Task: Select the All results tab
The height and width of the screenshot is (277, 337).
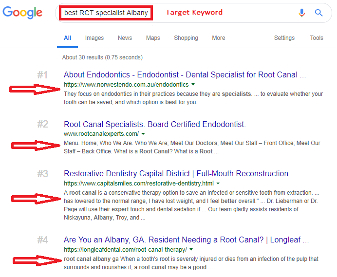Action: 68,38
